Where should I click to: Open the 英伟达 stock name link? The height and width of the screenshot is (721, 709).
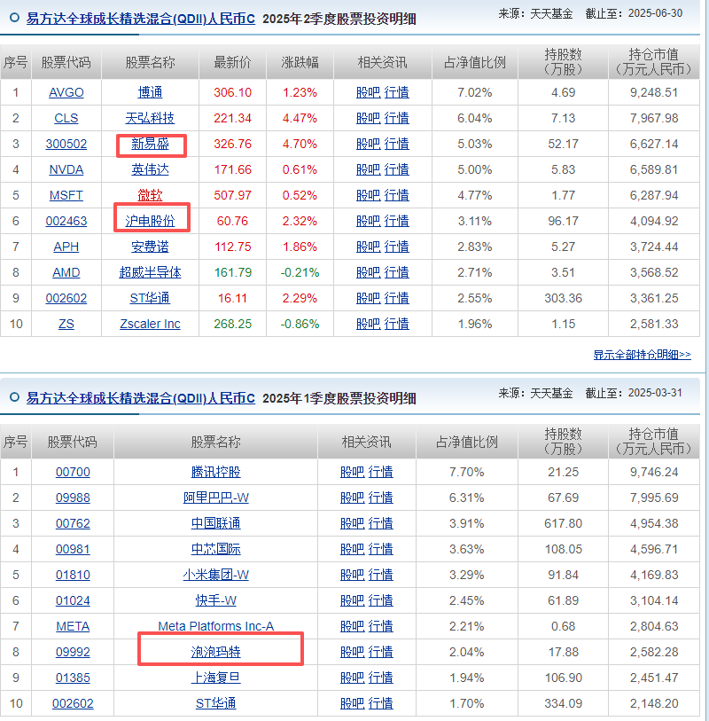150,169
